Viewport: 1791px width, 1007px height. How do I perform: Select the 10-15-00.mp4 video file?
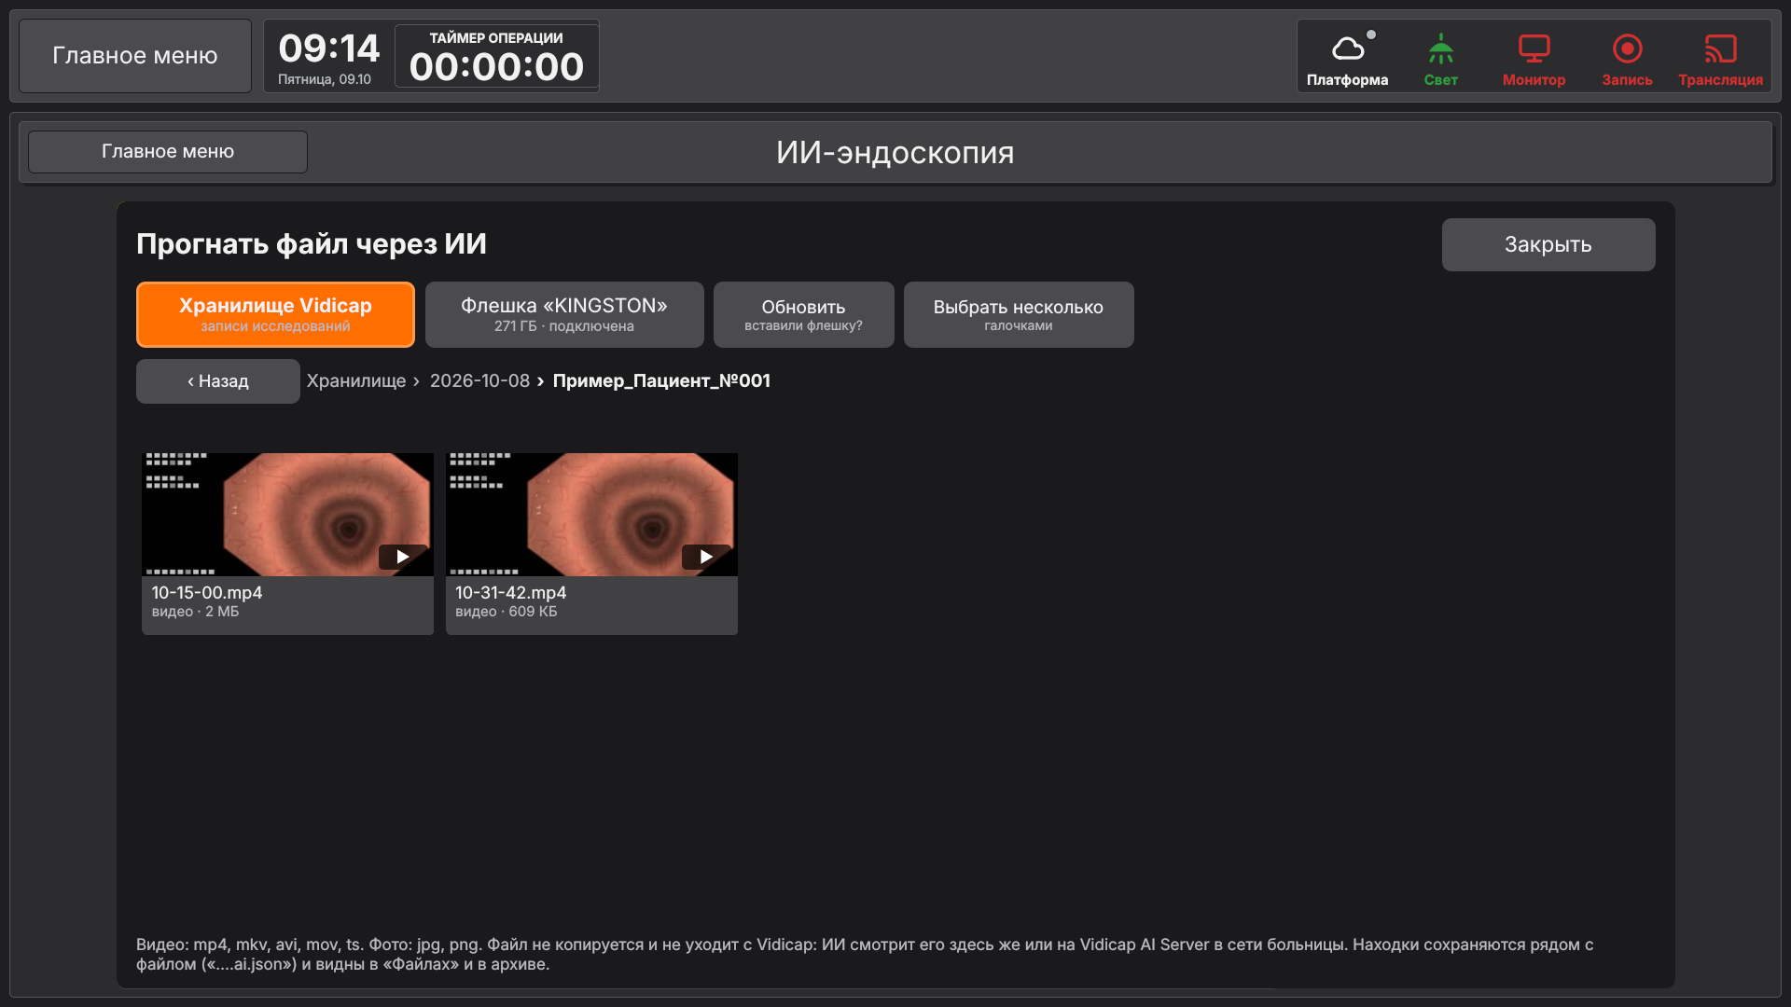(x=287, y=544)
